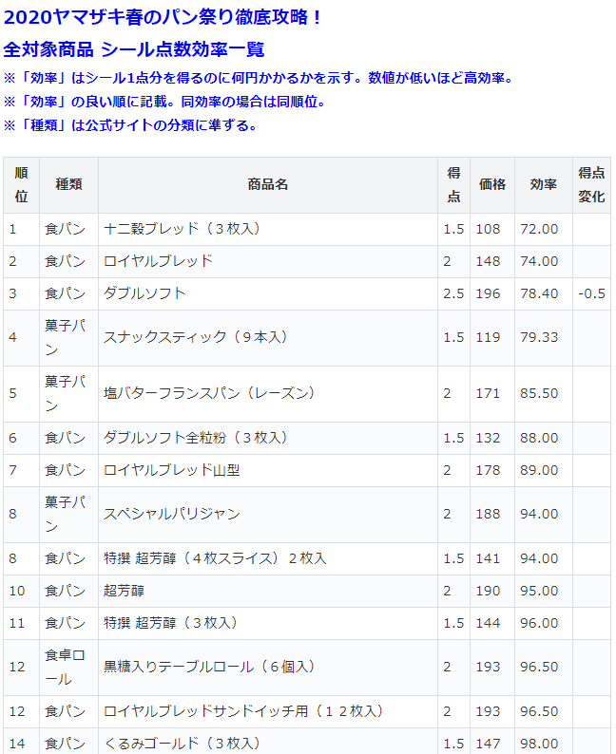Select the 食卓ロール category cell
Screen dimensions: 616x754
click(65, 667)
